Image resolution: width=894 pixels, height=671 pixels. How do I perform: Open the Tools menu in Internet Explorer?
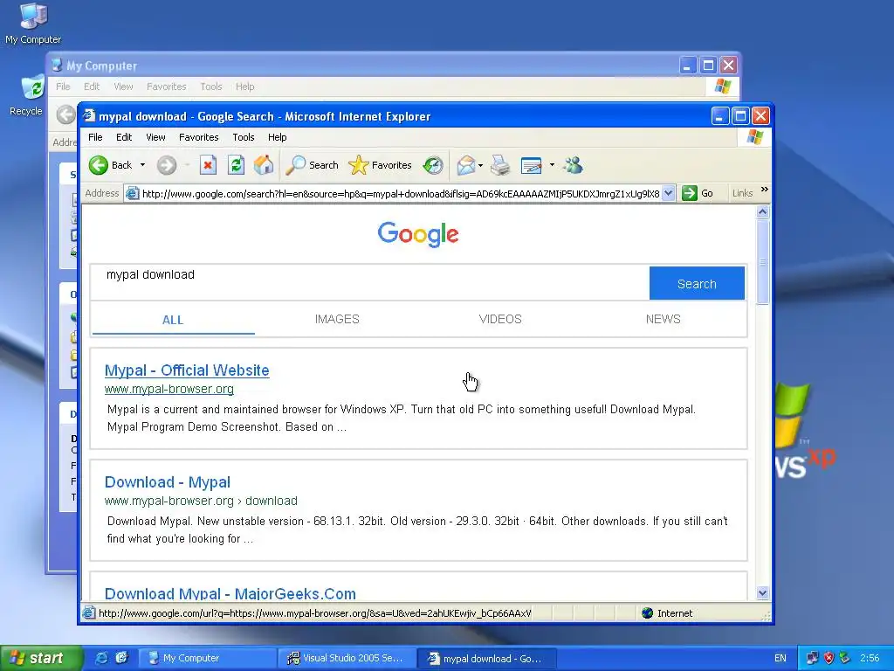pyautogui.click(x=243, y=137)
